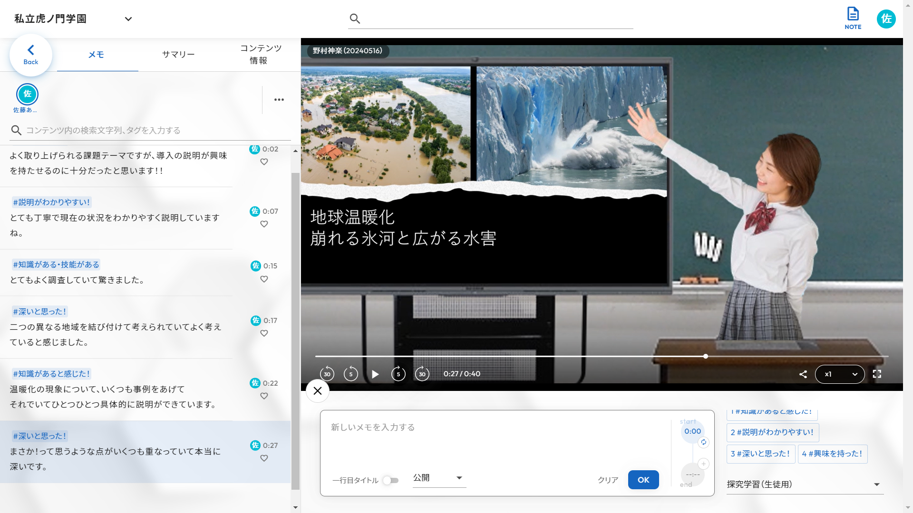Image resolution: width=913 pixels, height=513 pixels.
Task: Insert tag 3 #深いと思った!
Action: click(x=760, y=454)
